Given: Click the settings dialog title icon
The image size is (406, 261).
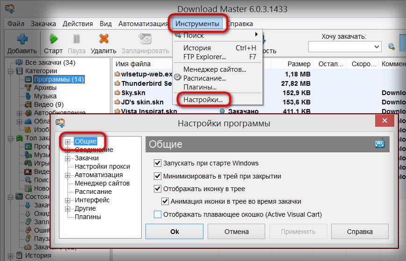Looking at the screenshot, I should 61,123.
